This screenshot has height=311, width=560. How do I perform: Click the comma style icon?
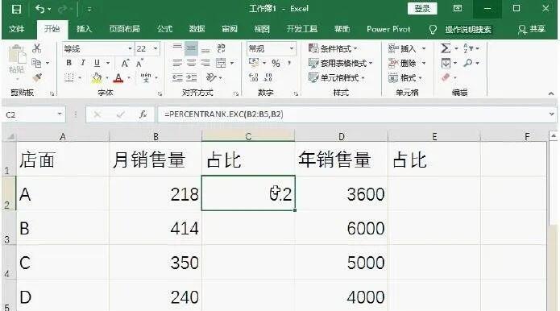tap(289, 64)
